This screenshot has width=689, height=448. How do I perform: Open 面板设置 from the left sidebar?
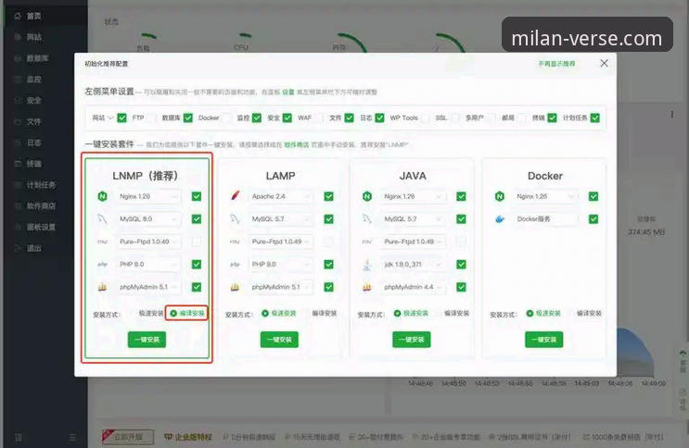pyautogui.click(x=44, y=227)
